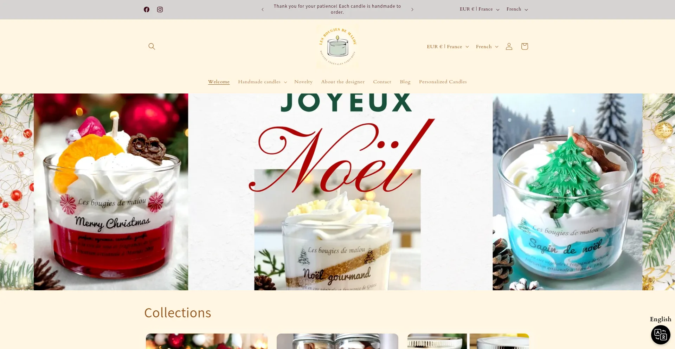
Task: Open the Facebook page icon
Action: [147, 9]
